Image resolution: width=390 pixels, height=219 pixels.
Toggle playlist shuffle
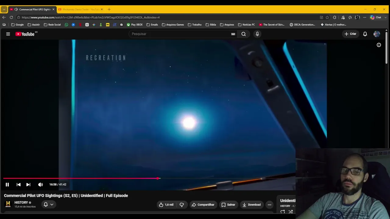(291, 212)
